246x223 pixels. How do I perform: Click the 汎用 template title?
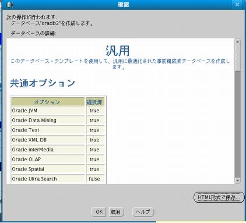[118, 51]
